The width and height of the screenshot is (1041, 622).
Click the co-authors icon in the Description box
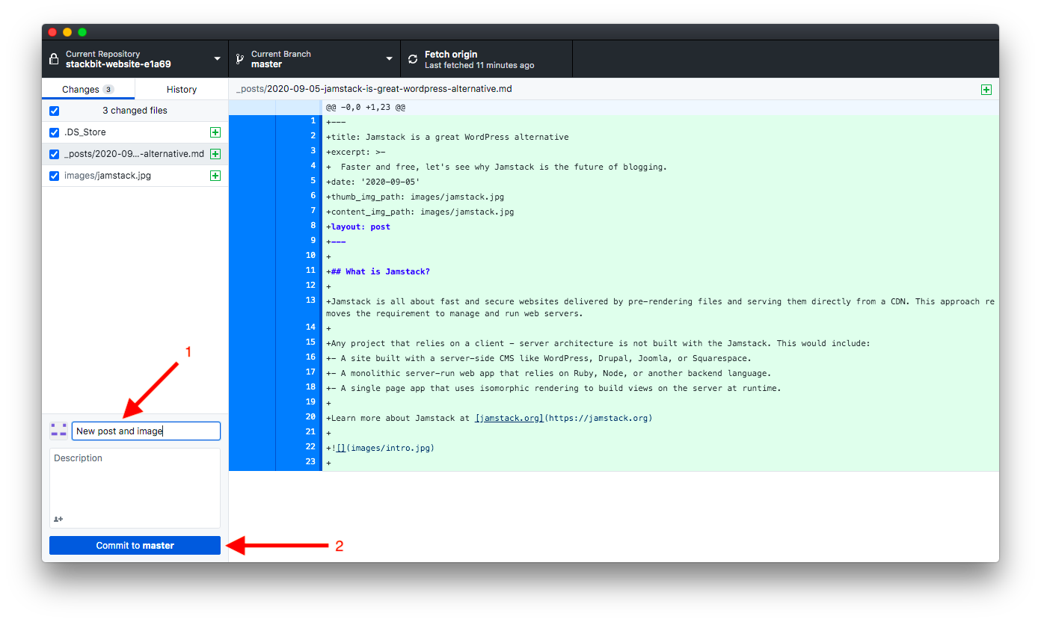(58, 519)
